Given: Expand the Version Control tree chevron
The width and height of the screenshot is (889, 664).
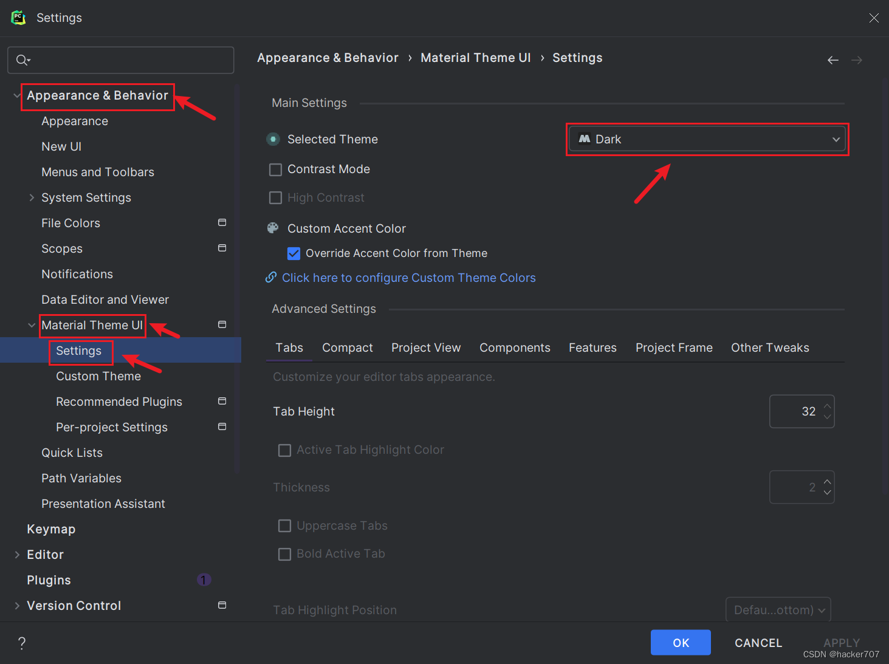Looking at the screenshot, I should 17,606.
